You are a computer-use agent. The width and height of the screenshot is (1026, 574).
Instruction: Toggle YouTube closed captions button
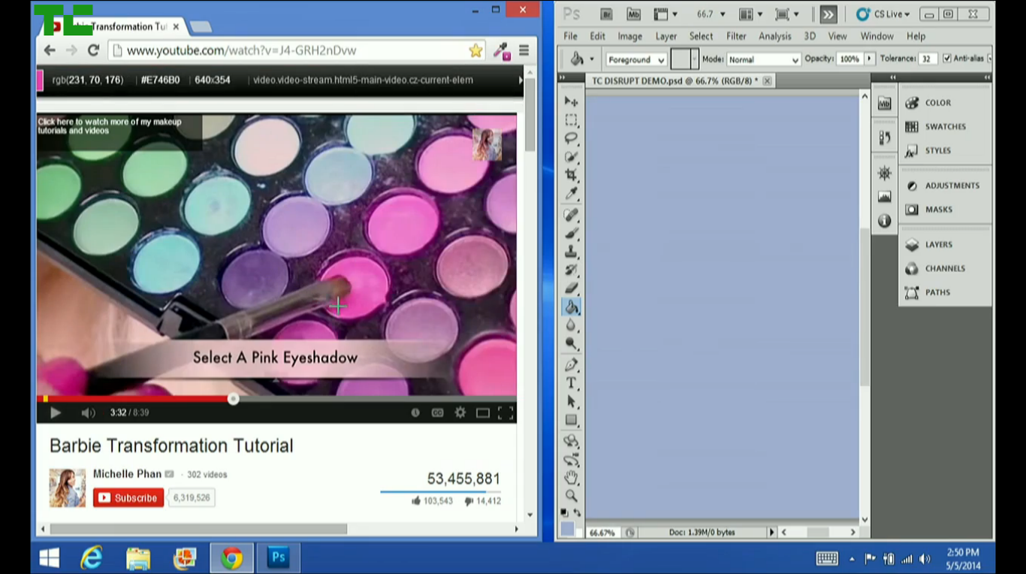coord(437,412)
